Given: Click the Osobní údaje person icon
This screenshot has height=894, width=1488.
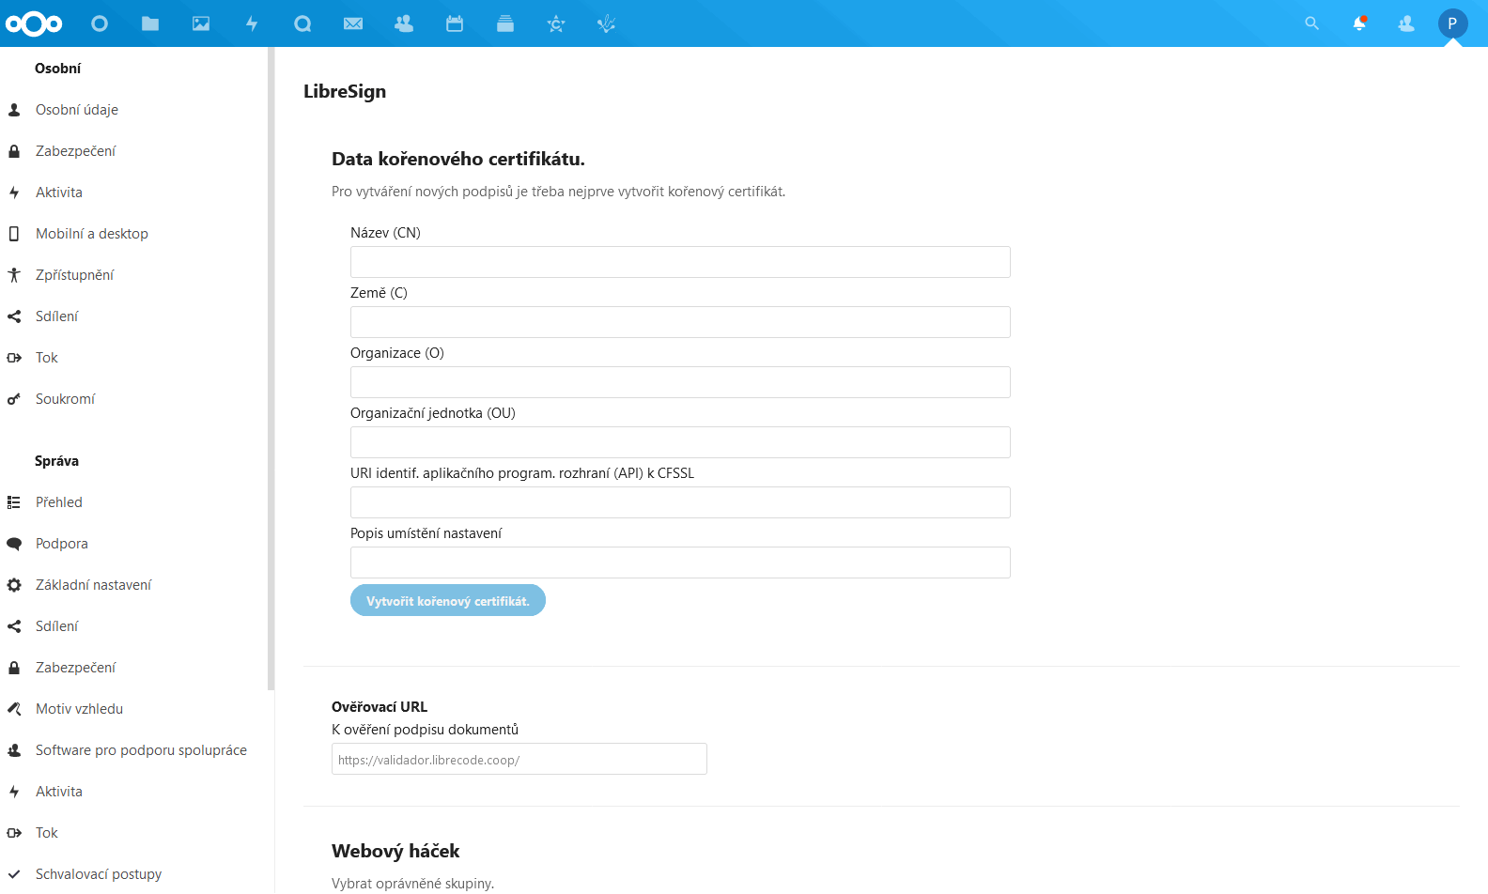Looking at the screenshot, I should (x=14, y=110).
